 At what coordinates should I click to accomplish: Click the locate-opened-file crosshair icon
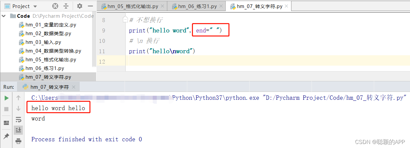click(55, 6)
